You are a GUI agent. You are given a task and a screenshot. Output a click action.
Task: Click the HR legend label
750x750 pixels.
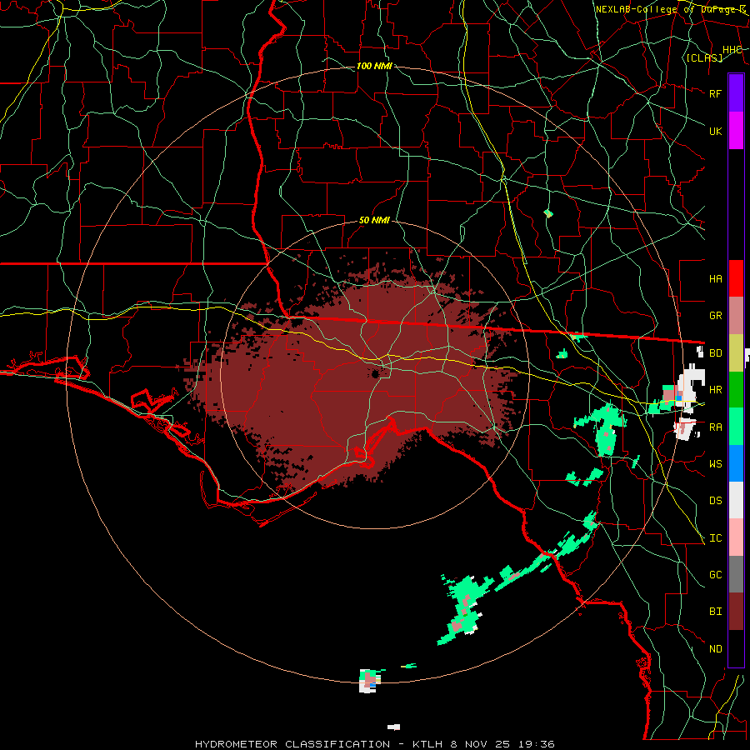coord(716,390)
